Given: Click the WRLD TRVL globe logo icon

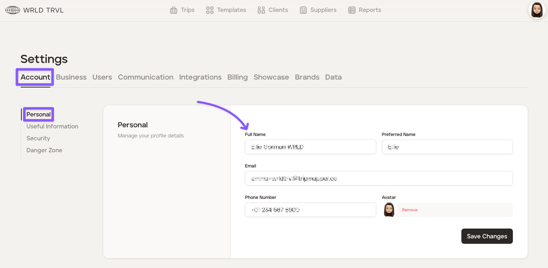Looking at the screenshot, I should click(13, 10).
